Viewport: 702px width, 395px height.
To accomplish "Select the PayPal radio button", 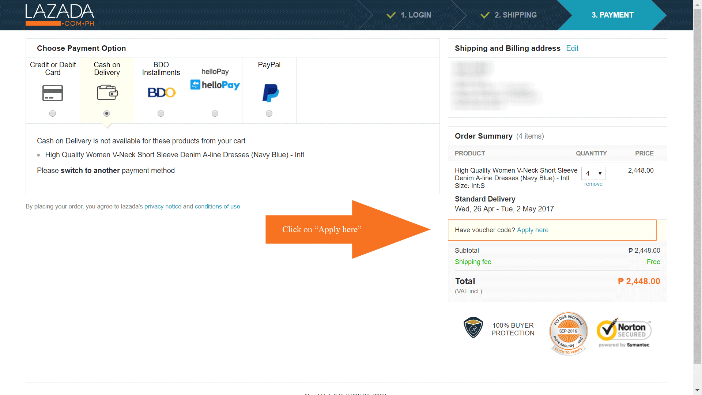I will coord(269,113).
